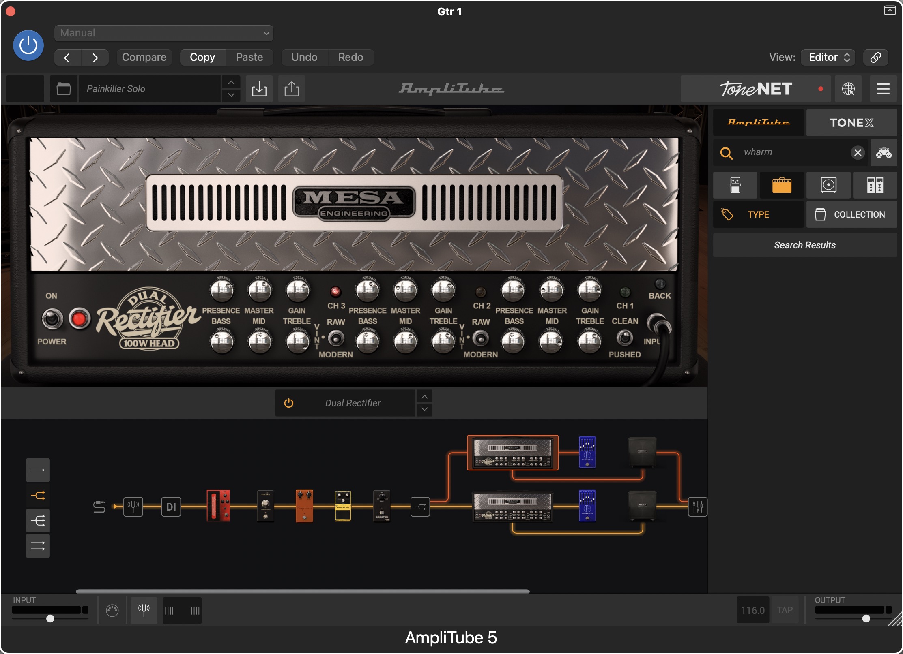Viewport: 903px width, 654px height.
Task: Step to next amp model arrow
Action: [x=424, y=409]
